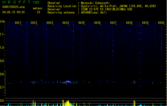Click the 0828 time marker
The image size is (167, 106).
129,23
